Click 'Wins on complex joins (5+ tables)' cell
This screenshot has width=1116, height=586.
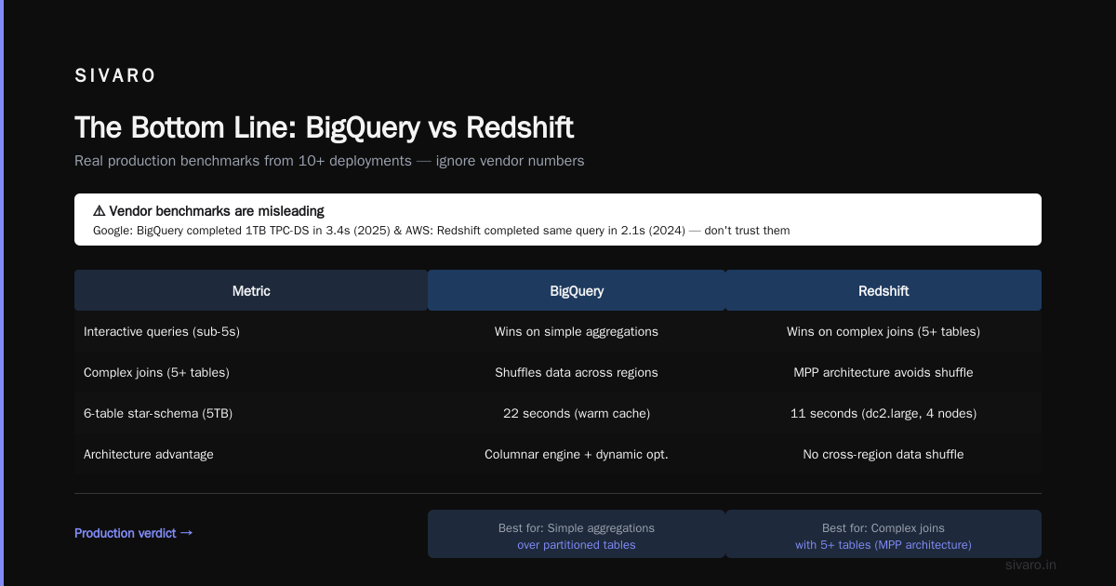point(883,331)
